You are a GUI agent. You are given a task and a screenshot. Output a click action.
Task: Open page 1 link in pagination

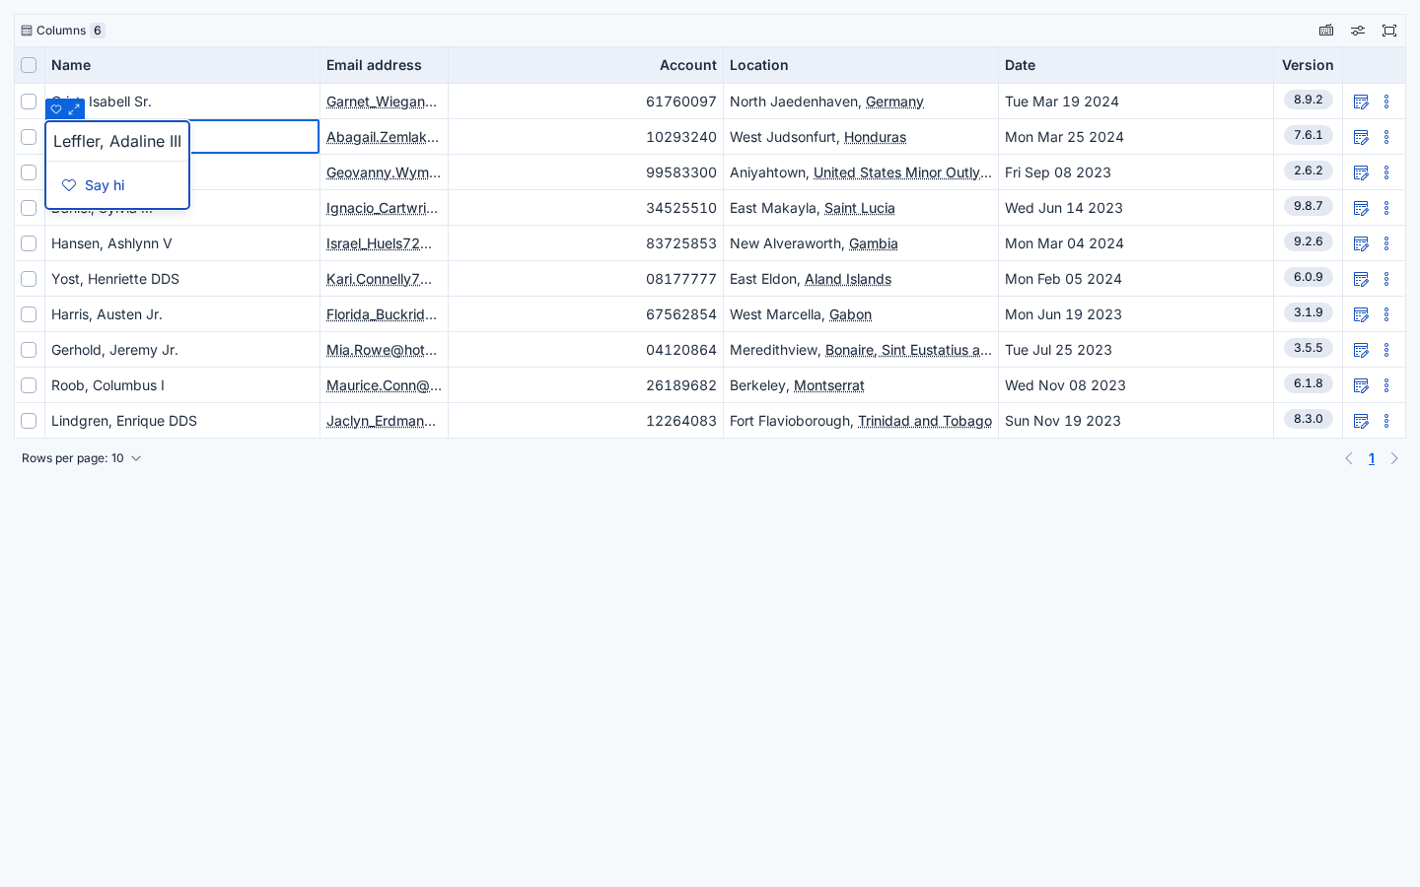click(x=1372, y=458)
